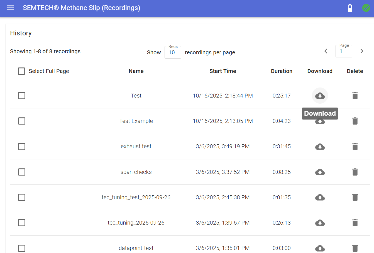Click the Duration column header
The image size is (374, 253).
282,71
